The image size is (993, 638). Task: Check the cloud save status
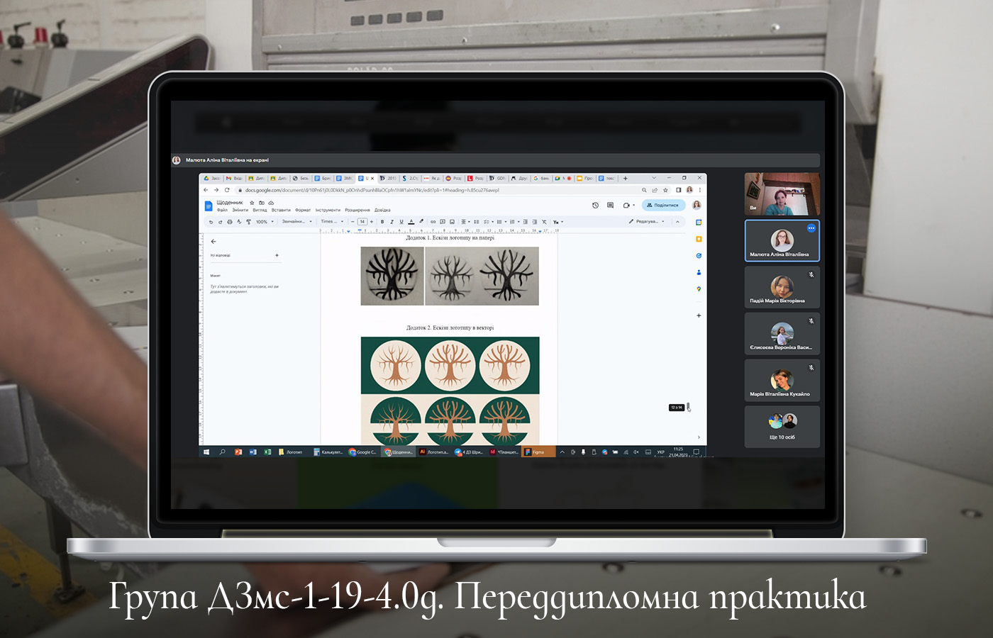(271, 203)
